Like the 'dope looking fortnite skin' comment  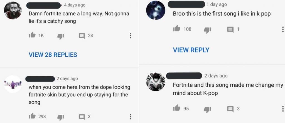click(32, 116)
